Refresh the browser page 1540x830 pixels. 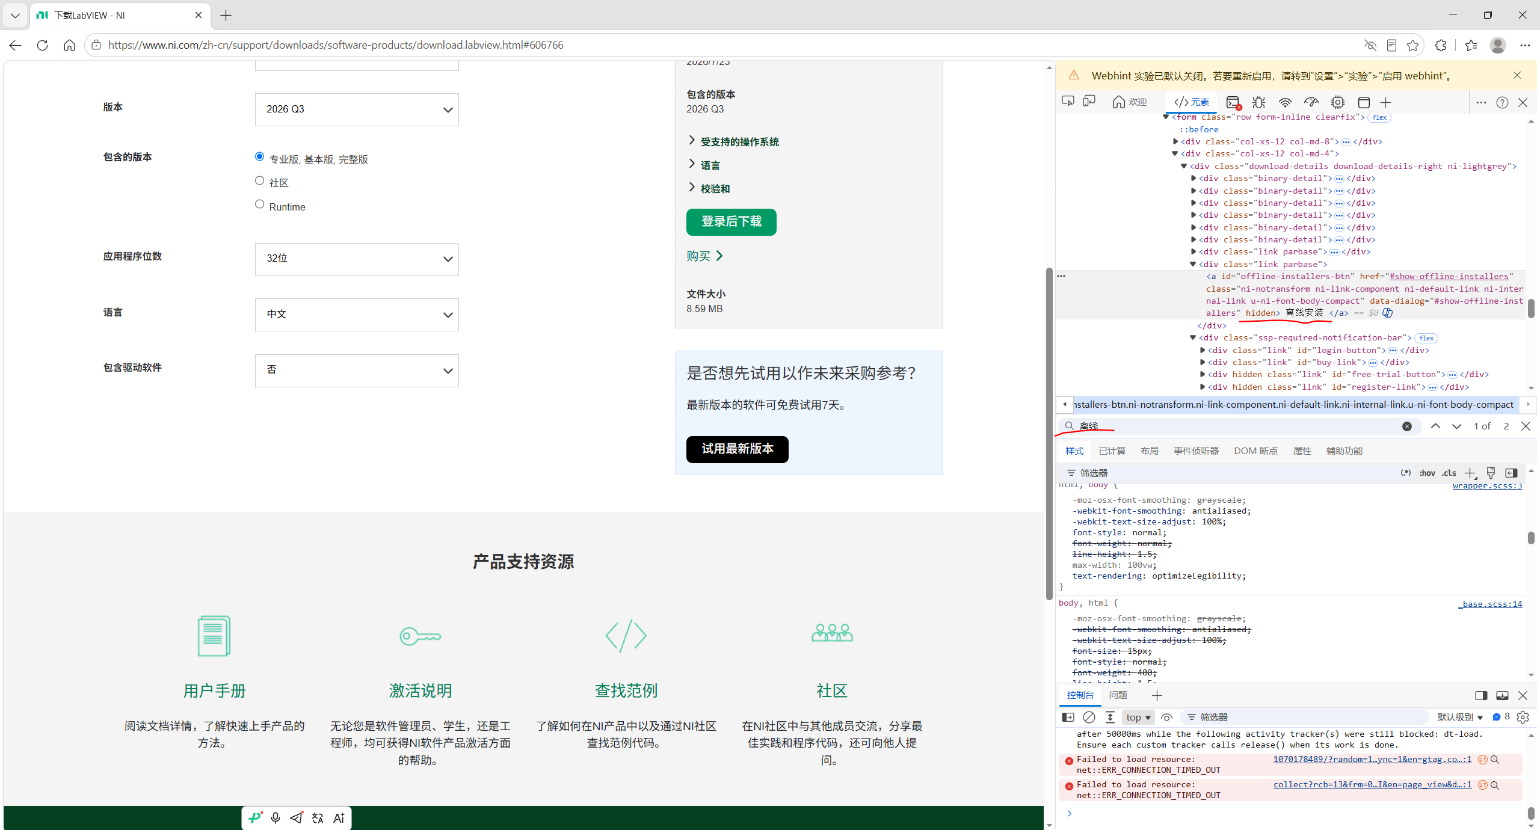[42, 45]
